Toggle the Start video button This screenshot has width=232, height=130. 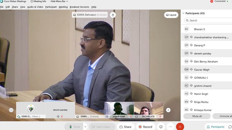[100, 127]
